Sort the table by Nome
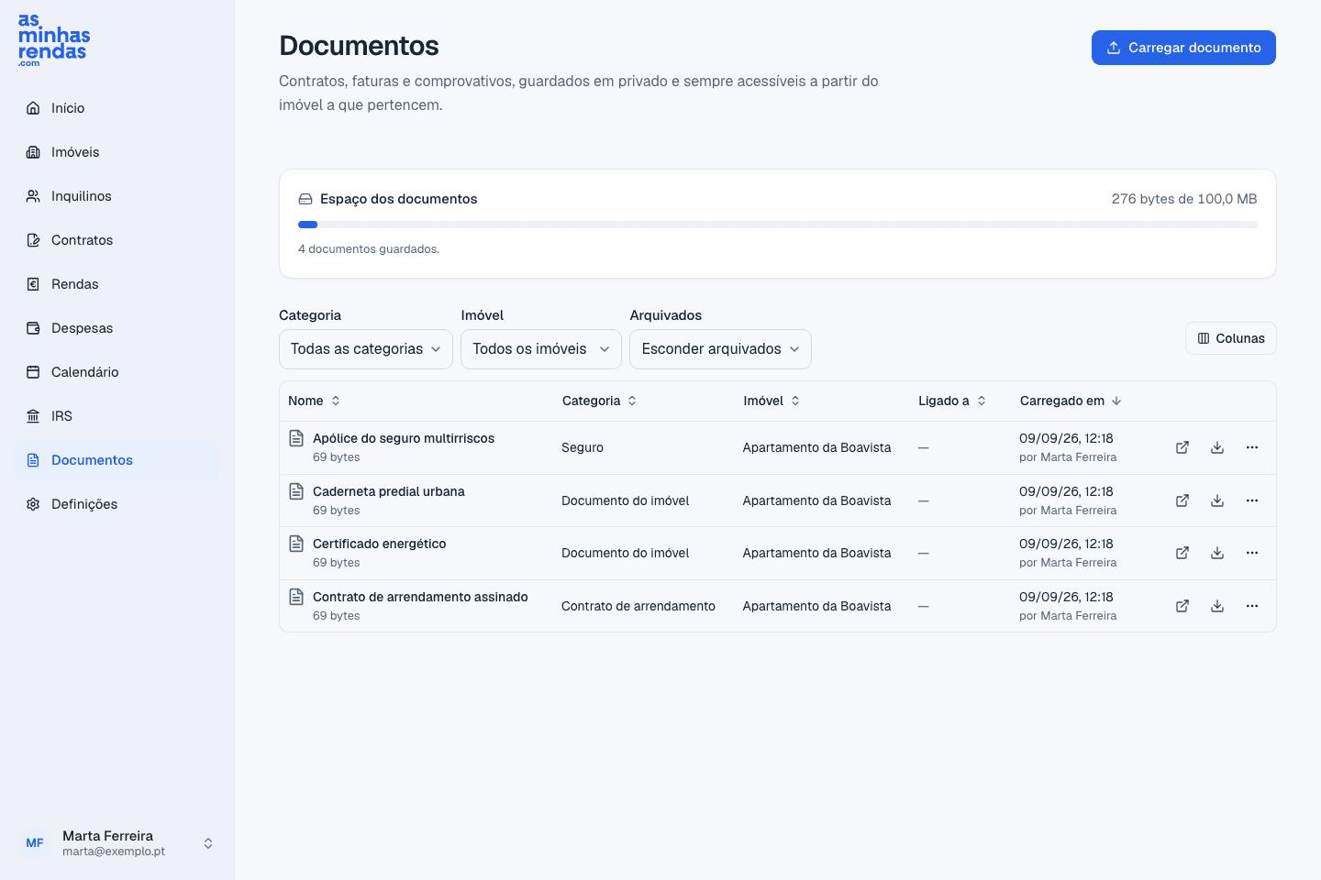The image size is (1321, 880). [x=315, y=401]
